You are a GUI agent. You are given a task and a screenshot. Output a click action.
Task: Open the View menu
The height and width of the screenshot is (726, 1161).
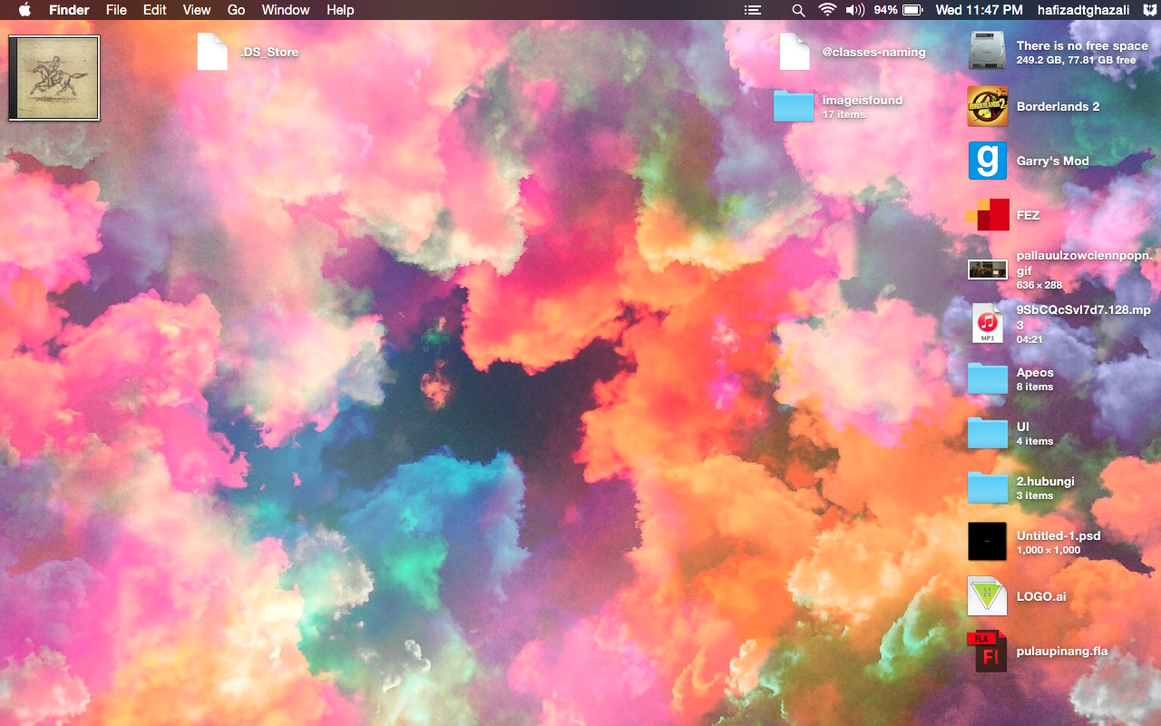pyautogui.click(x=197, y=10)
